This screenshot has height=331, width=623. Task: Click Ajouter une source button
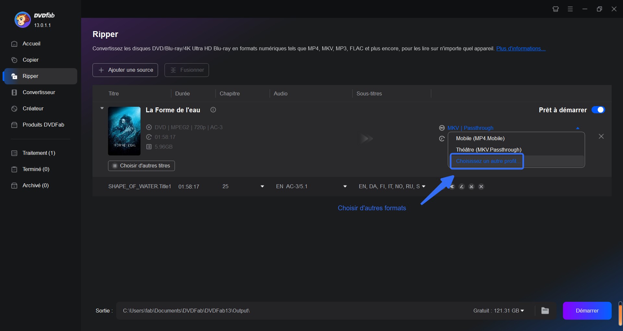pos(125,70)
